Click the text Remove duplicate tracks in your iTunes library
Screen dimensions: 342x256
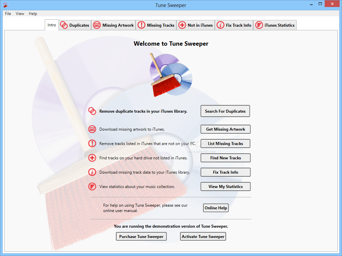(143, 111)
